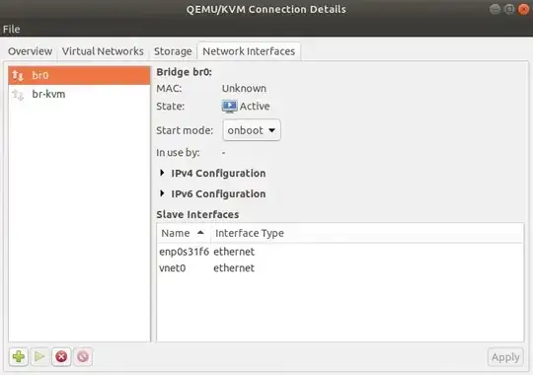Minimize the Connection Details window
Screen dimensions: 533x375
click(x=495, y=9)
